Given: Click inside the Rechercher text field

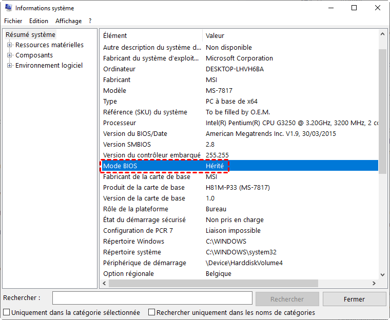Looking at the screenshot, I should tap(152, 298).
